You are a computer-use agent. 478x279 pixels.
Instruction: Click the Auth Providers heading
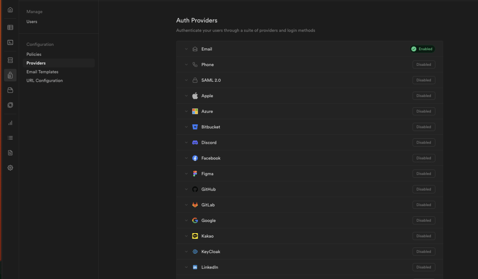click(197, 20)
